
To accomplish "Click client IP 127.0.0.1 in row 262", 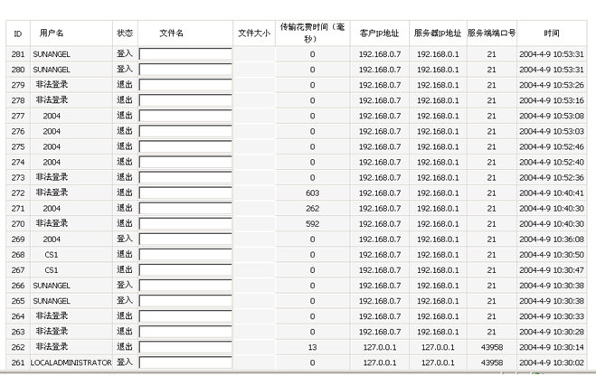I will pyautogui.click(x=380, y=347).
